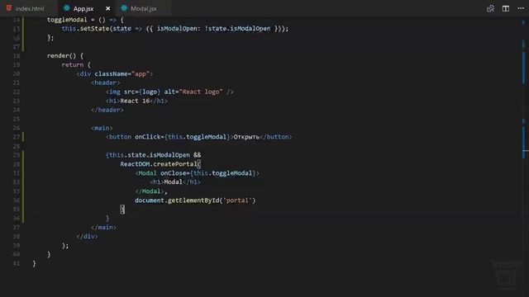Screen dimensions: 529x297
Task: Click the closing parenthesis on line 35
Action: (x=122, y=210)
